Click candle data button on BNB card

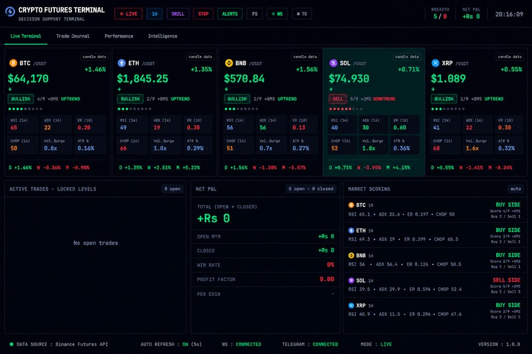click(305, 57)
